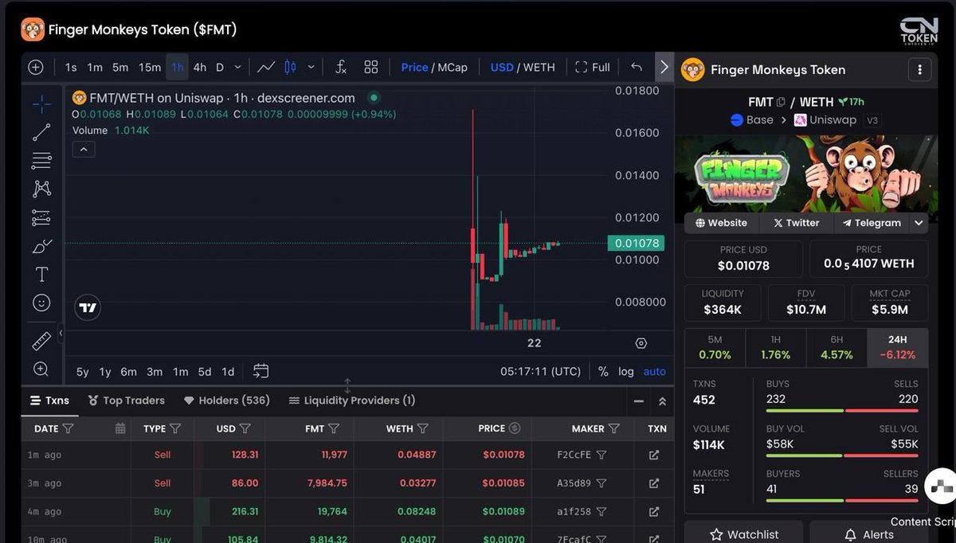This screenshot has height=543, width=956.
Task: Open the USD column filter
Action: click(245, 428)
